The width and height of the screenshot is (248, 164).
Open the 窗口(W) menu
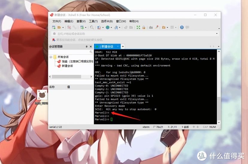(x=121, y=21)
